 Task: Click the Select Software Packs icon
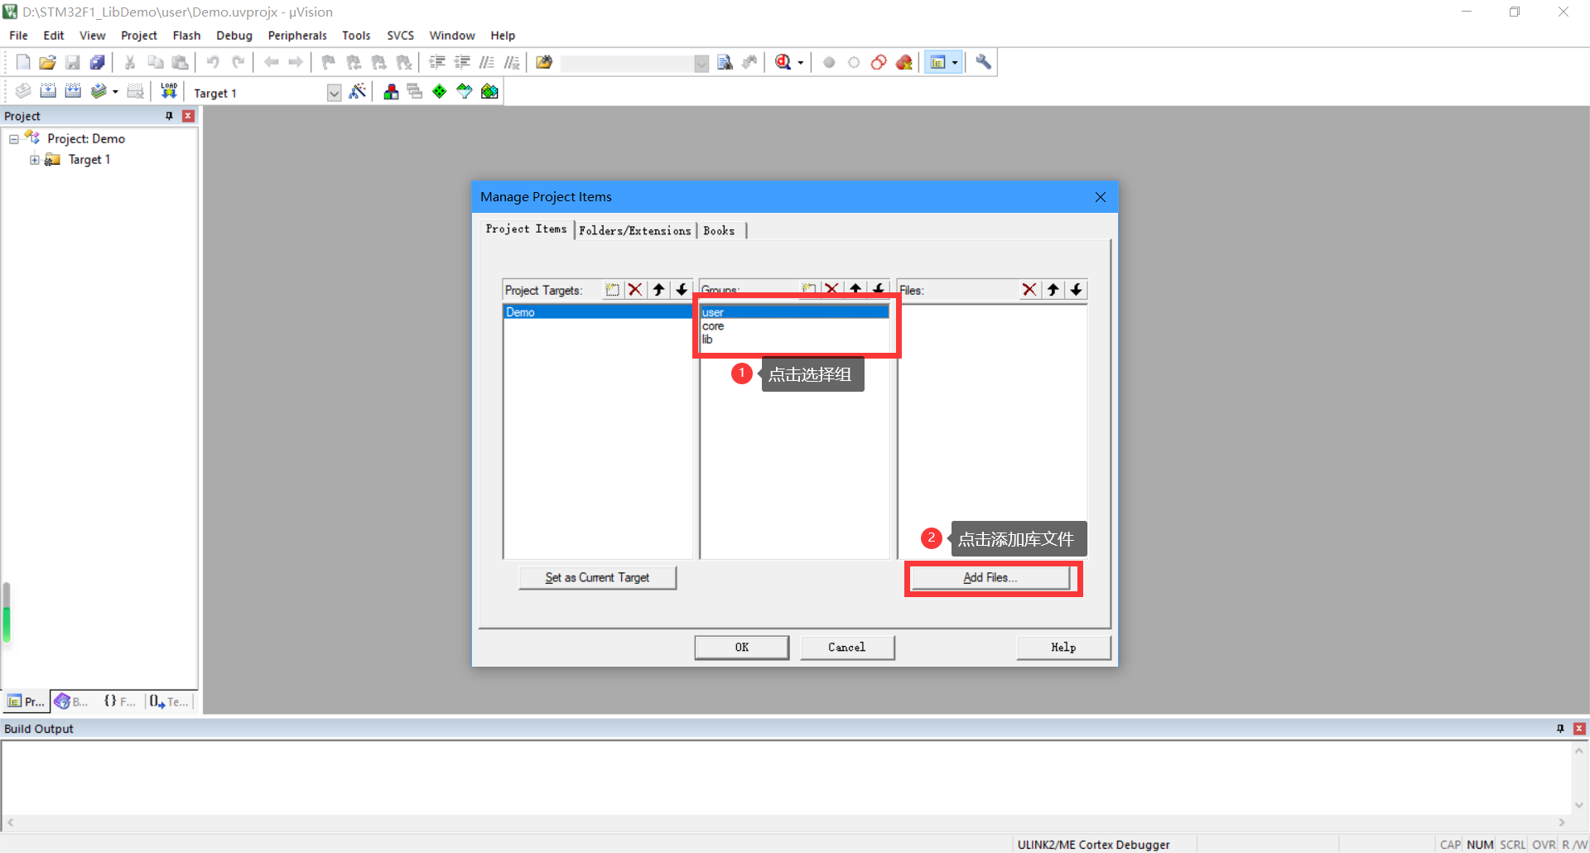[x=465, y=91]
